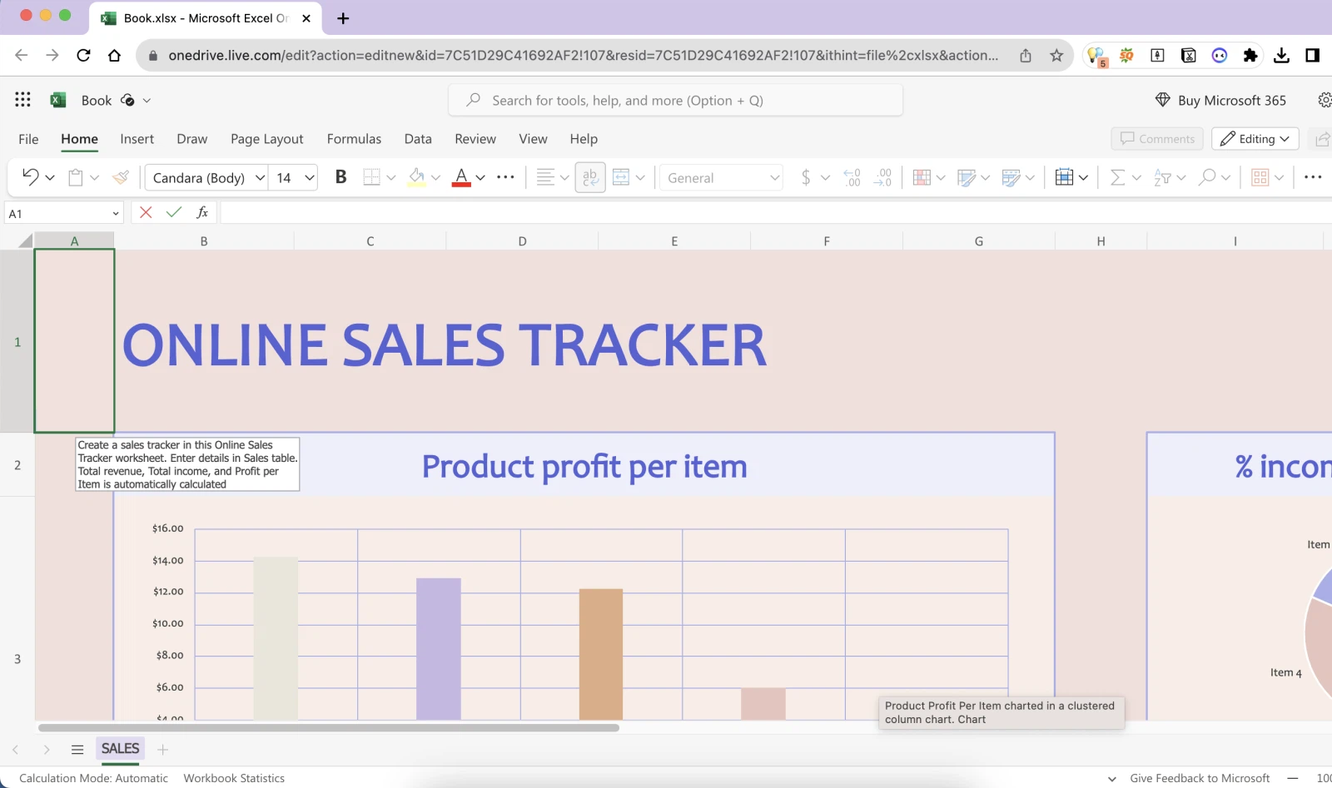Open the Page Layout tab
1332x788 pixels.
(x=266, y=139)
